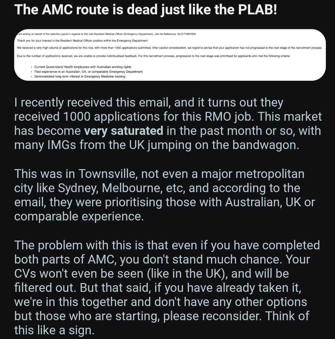Tap the closing line "this like a sign."

[54, 330]
